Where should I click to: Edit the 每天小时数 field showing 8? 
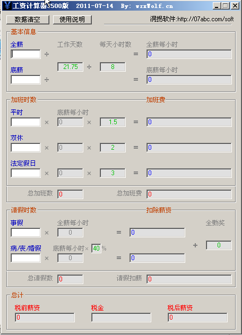coord(113,67)
